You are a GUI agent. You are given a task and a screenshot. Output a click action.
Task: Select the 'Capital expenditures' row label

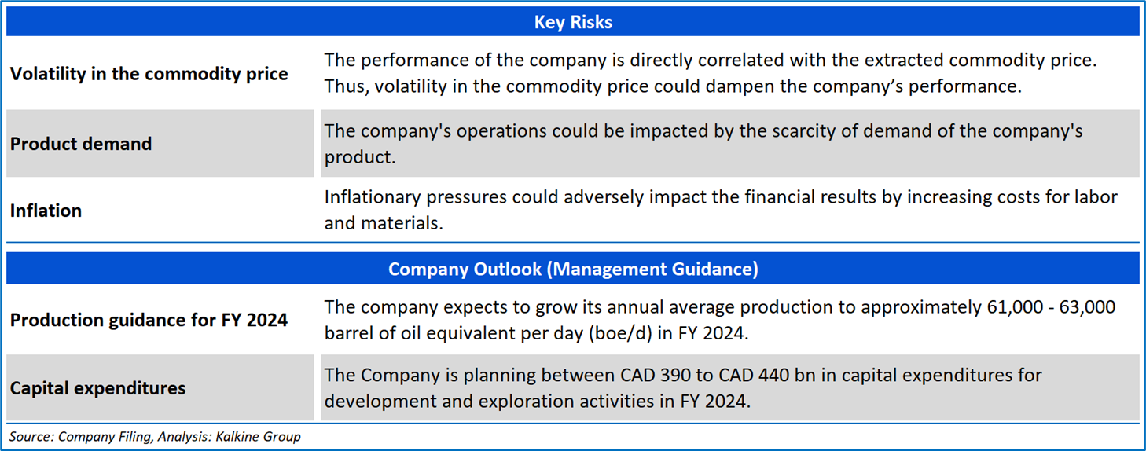point(97,388)
